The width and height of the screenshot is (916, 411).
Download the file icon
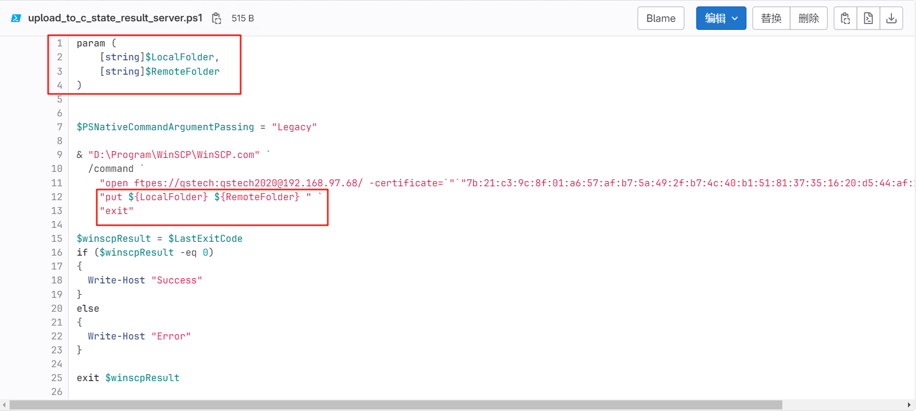[891, 18]
